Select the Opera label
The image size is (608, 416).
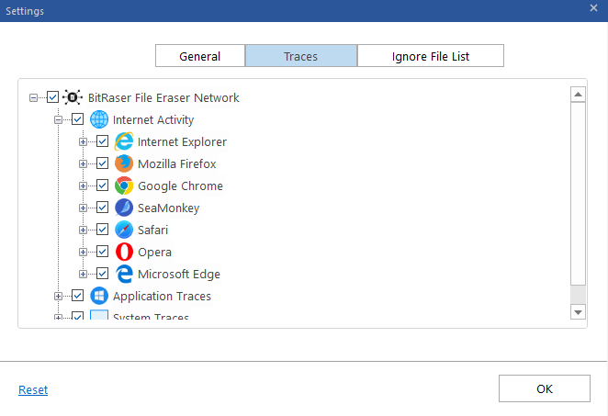(154, 253)
